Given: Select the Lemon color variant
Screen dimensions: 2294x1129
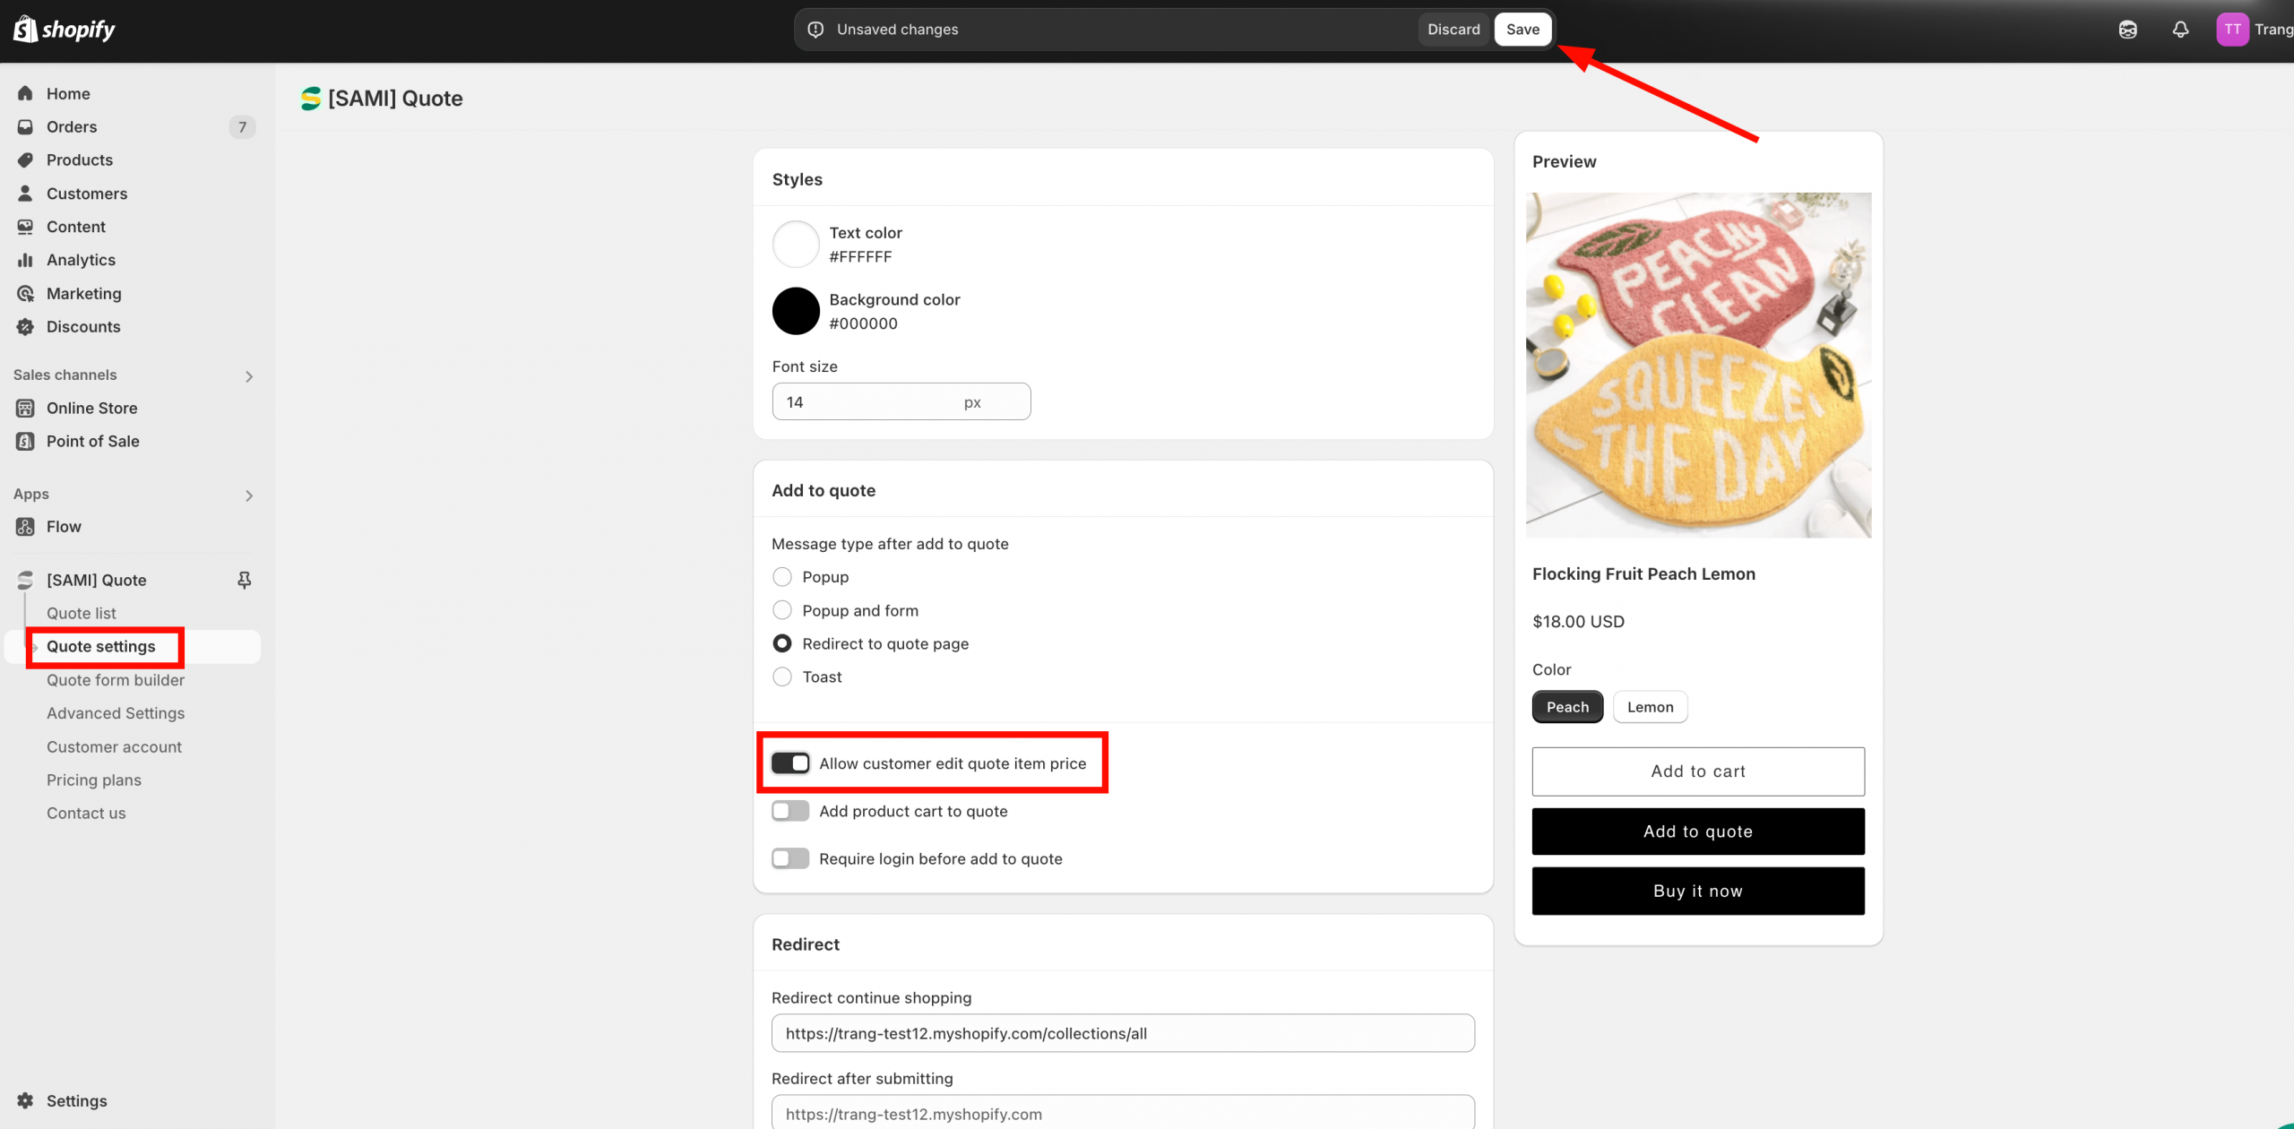Looking at the screenshot, I should click(1650, 707).
